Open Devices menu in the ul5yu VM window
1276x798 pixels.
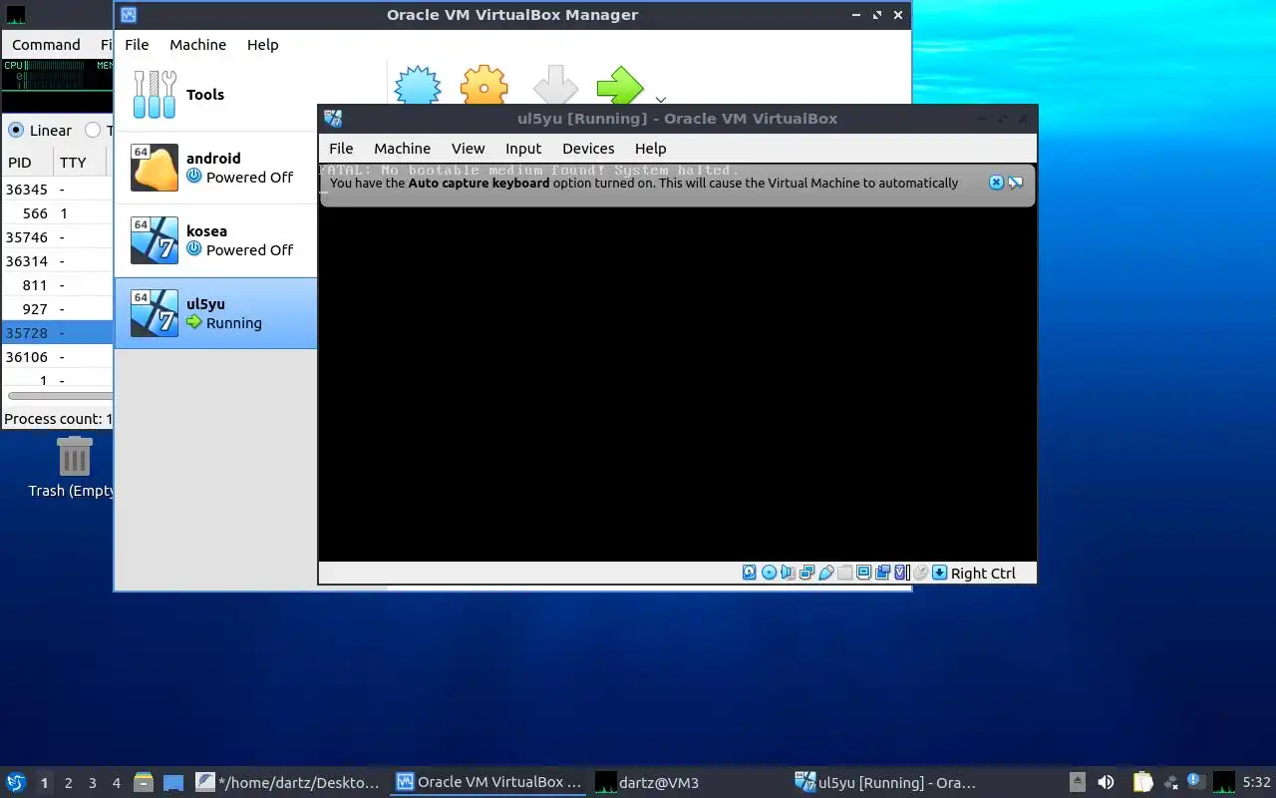click(x=588, y=149)
